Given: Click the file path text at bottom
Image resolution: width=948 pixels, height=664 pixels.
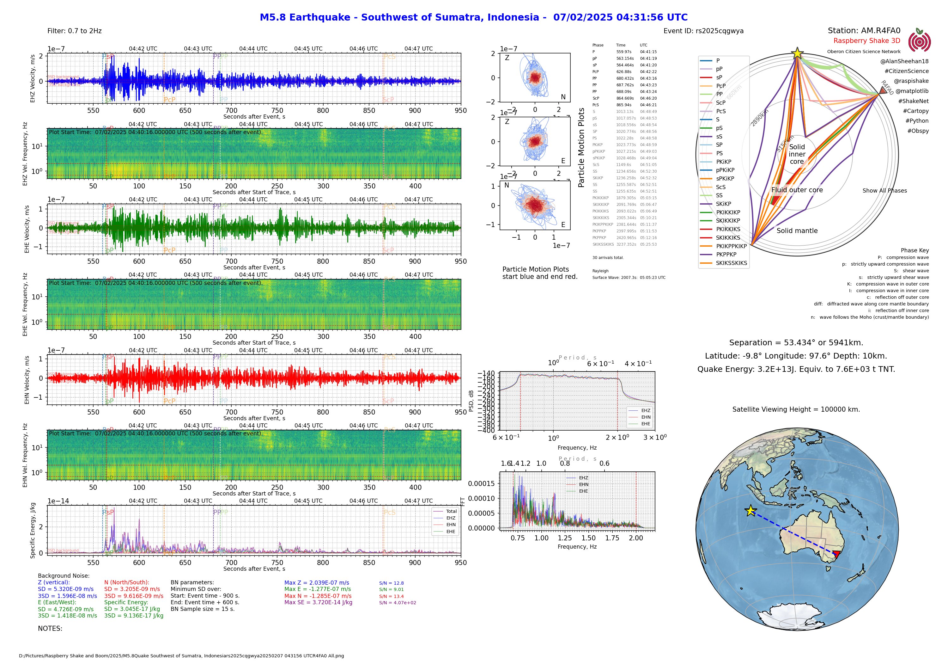Looking at the screenshot, I should [181, 656].
